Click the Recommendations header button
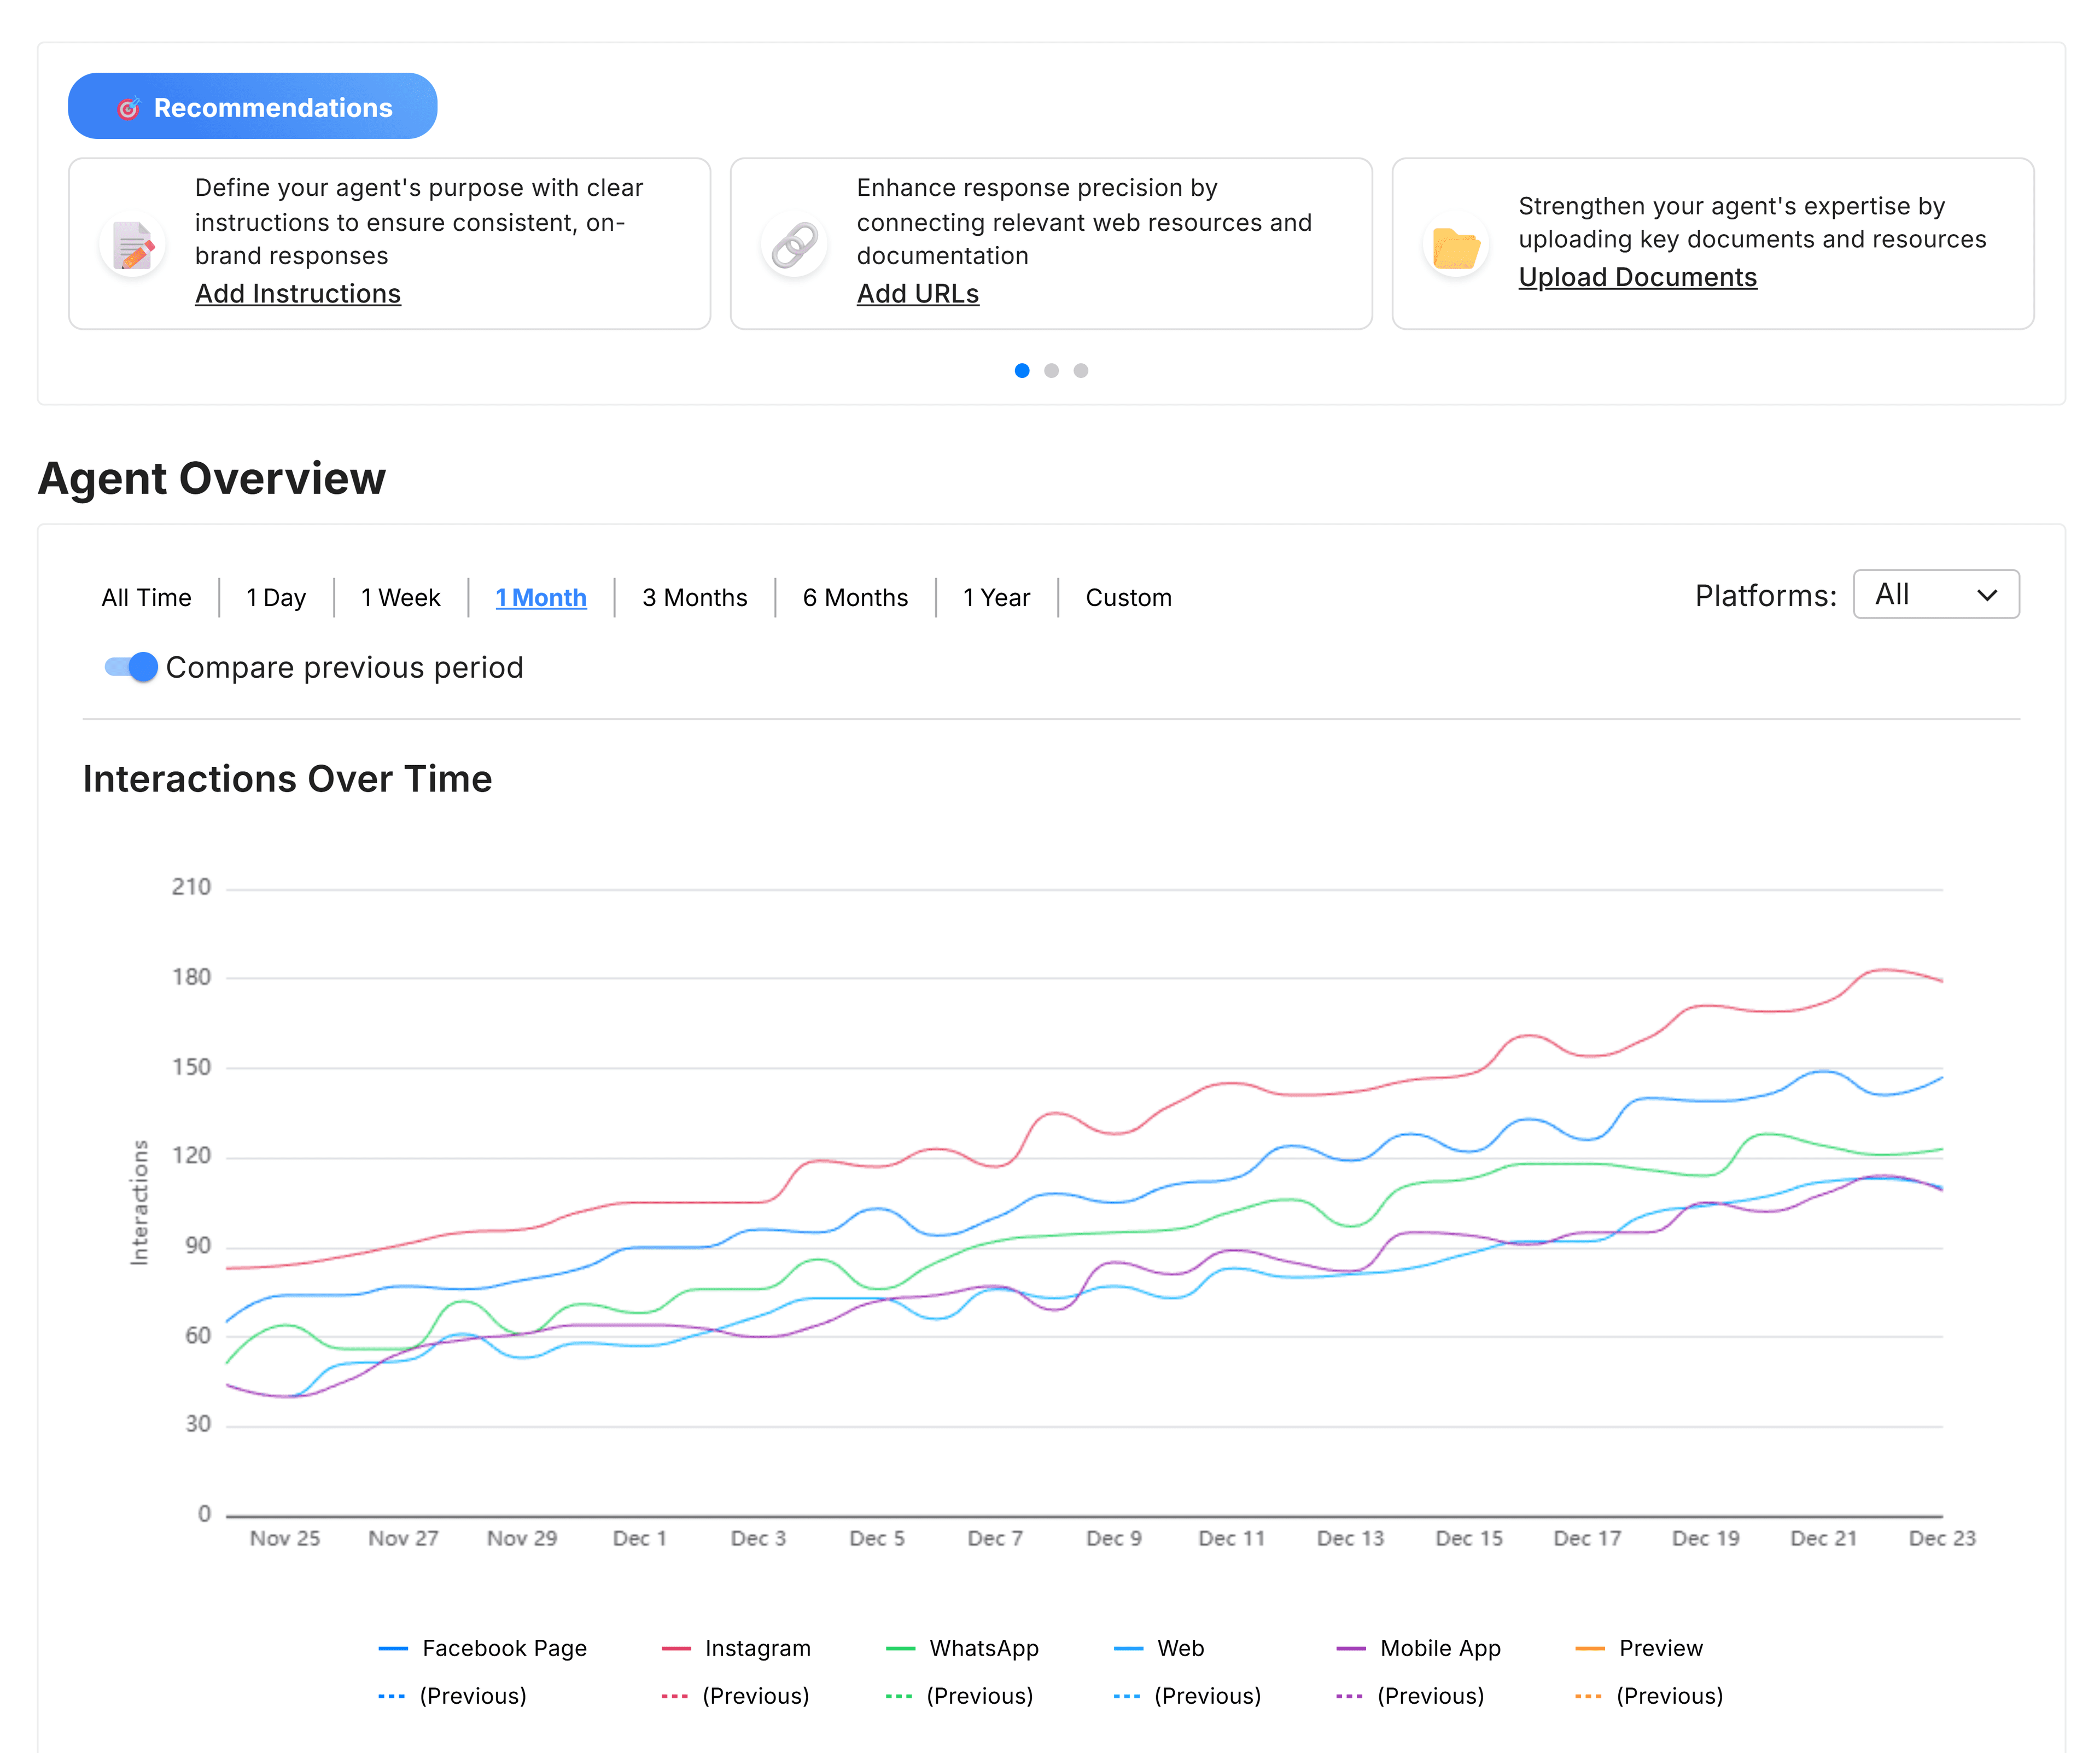Screen dimensions: 2100x1753 [x=252, y=106]
